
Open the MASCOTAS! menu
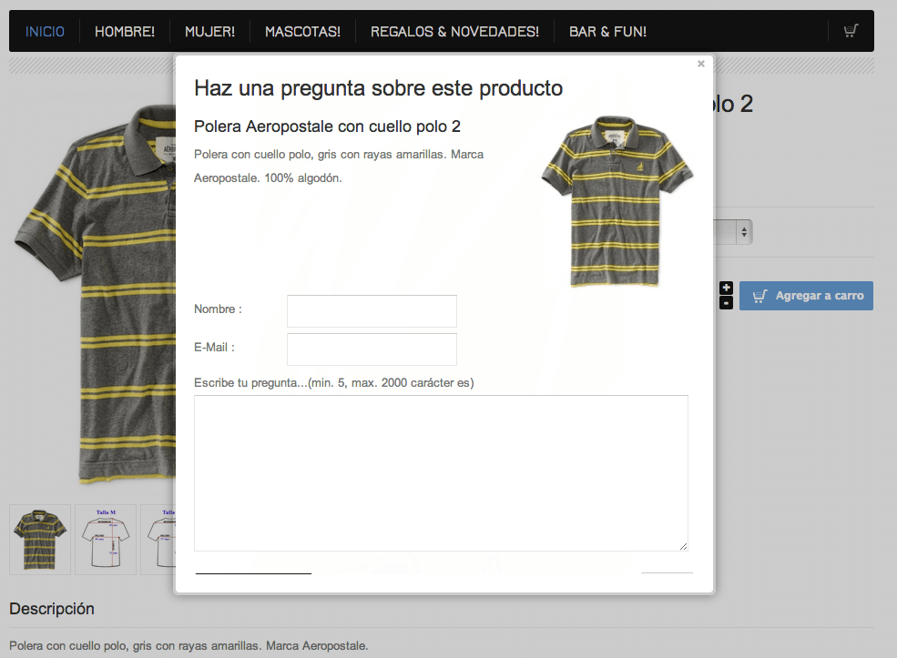[302, 32]
